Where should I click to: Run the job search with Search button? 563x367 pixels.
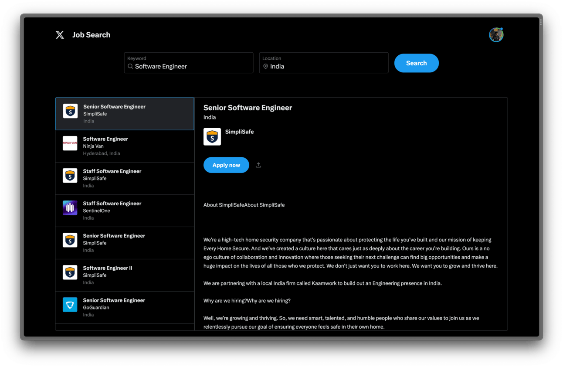tap(417, 63)
